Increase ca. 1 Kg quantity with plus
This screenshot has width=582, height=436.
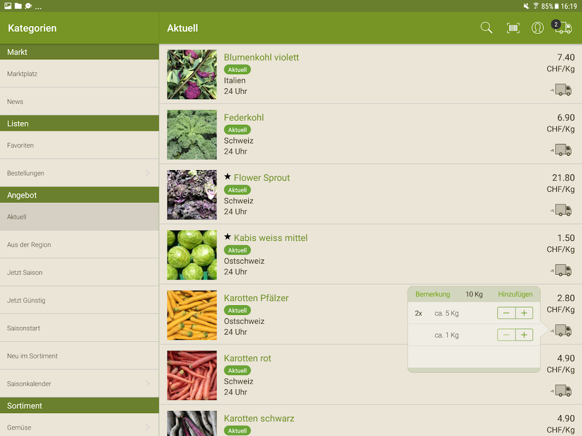point(524,335)
